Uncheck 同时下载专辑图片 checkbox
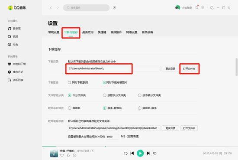This screenshot has height=160, width=238. 104,82
